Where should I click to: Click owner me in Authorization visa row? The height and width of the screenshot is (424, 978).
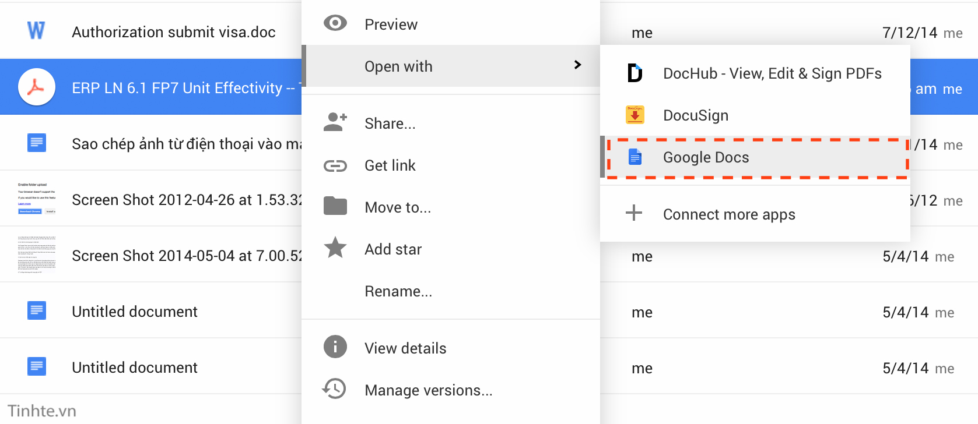[x=642, y=33]
